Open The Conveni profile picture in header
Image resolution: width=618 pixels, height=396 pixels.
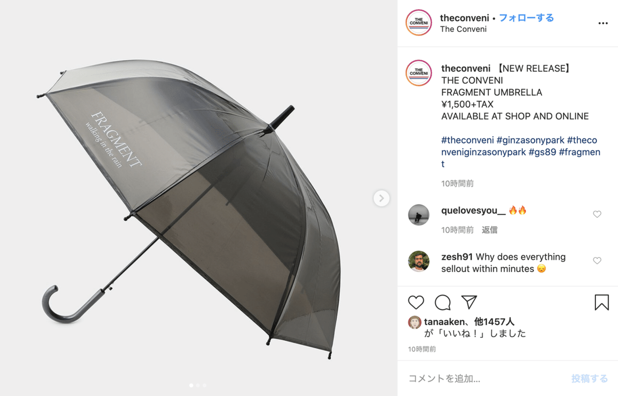(419, 23)
